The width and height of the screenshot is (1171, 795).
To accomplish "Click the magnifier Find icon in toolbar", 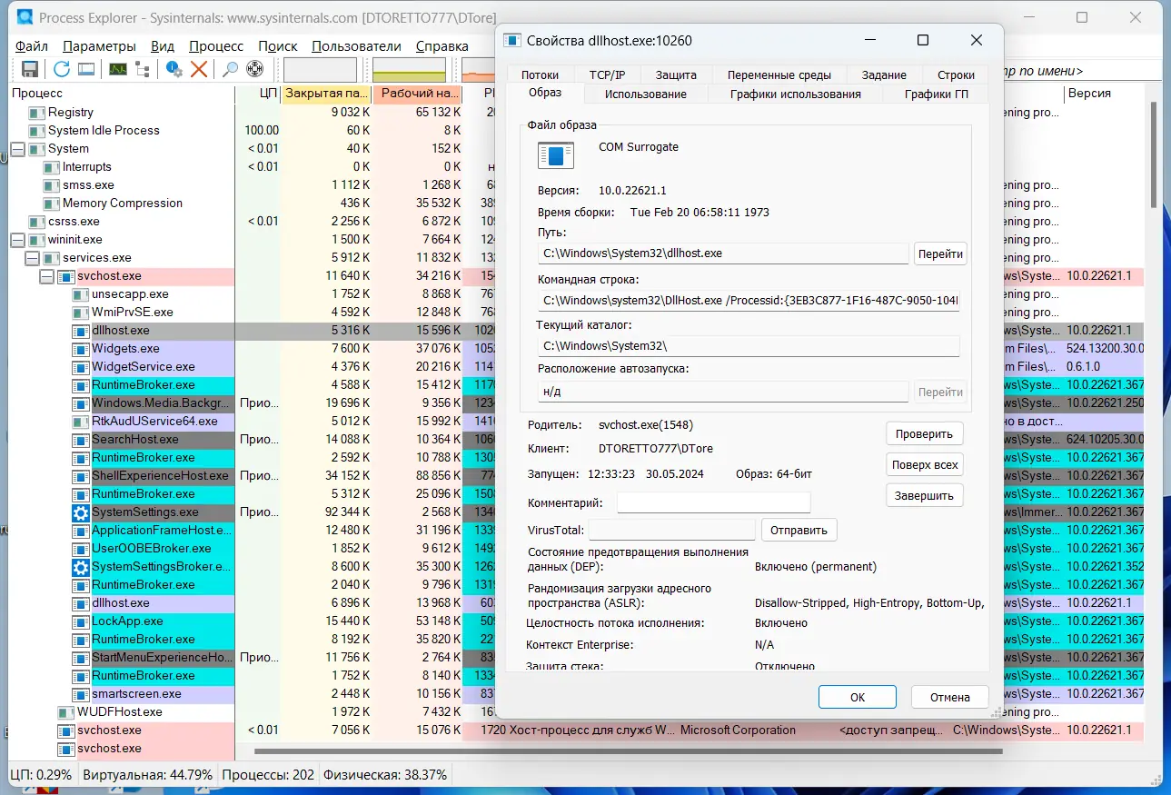I will click(x=231, y=69).
